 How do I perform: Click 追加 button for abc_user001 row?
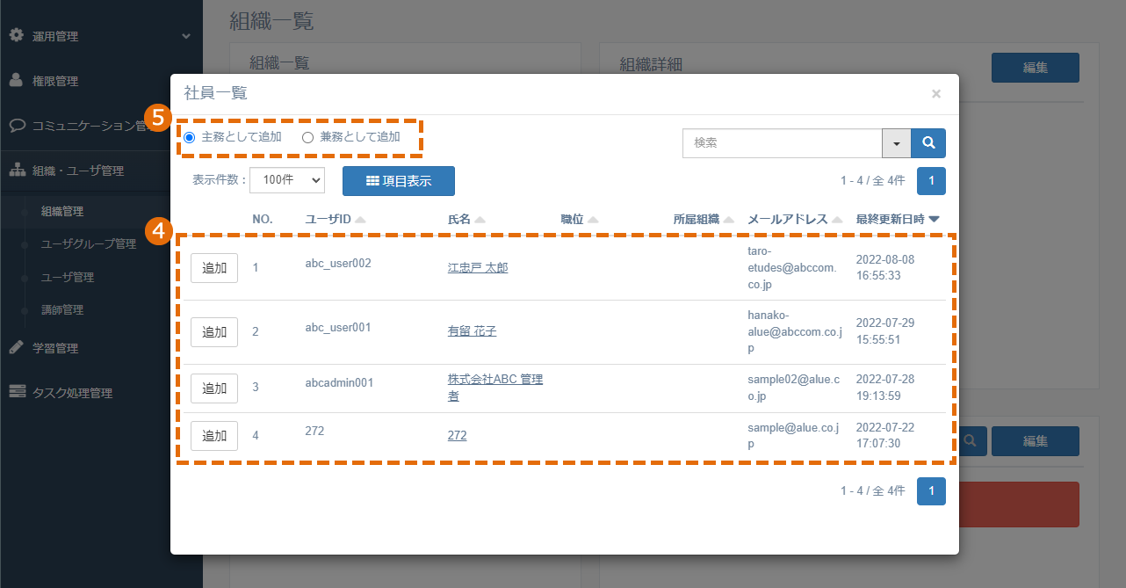(x=214, y=332)
